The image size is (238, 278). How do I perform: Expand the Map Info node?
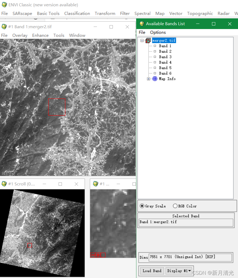point(148,79)
